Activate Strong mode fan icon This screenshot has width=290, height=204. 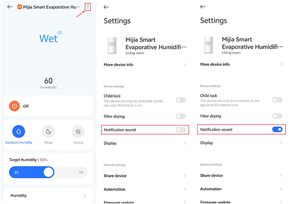coord(78,131)
